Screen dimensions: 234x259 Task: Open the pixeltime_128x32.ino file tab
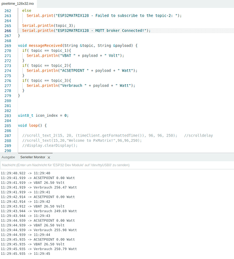[x=18, y=4]
